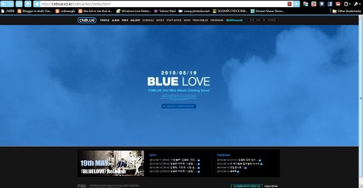
Task: Go to the browser home page icon
Action: 28,4
